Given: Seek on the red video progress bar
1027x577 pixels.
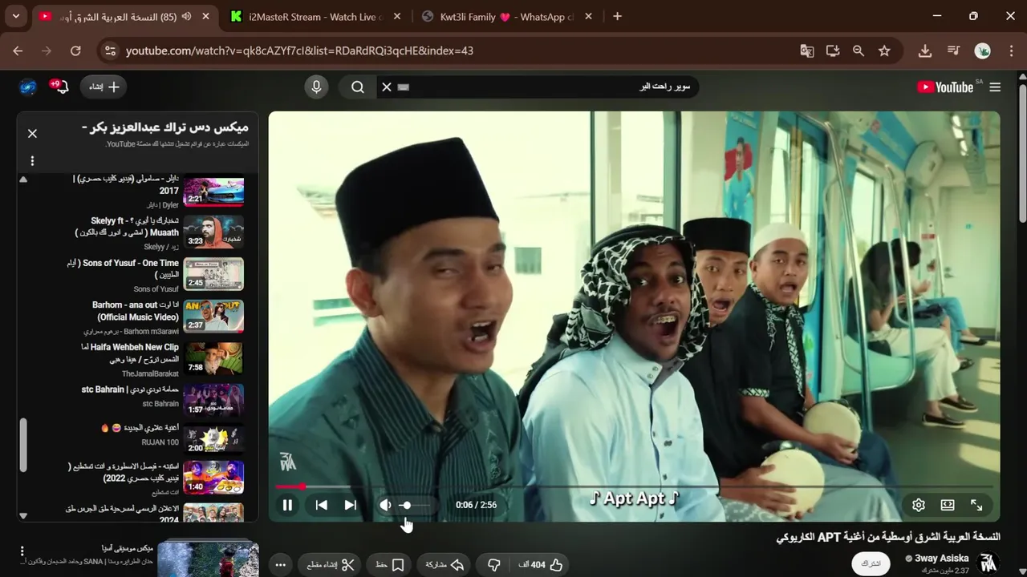Looking at the screenshot, I should tap(634, 486).
